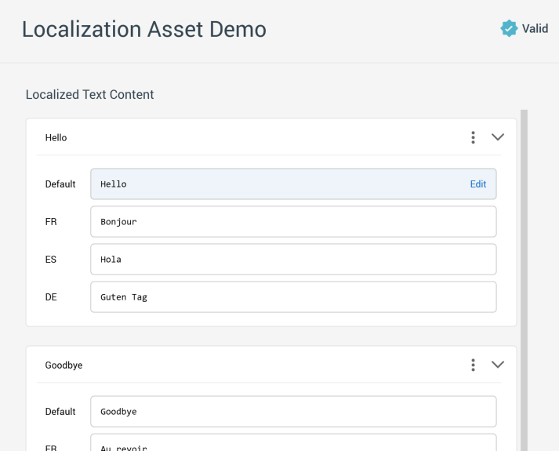559x451 pixels.
Task: Click the Localization Asset Demo page title
Action: [144, 29]
